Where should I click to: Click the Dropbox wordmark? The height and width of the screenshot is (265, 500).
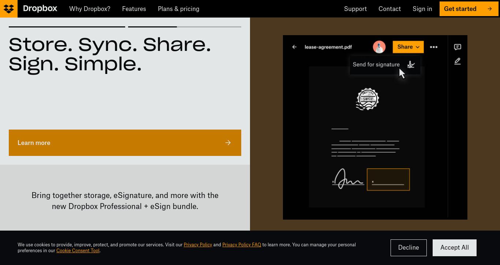pos(40,8)
